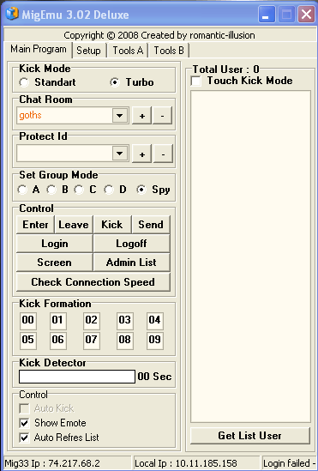Click the Screen button
The image size is (318, 471).
(x=55, y=263)
